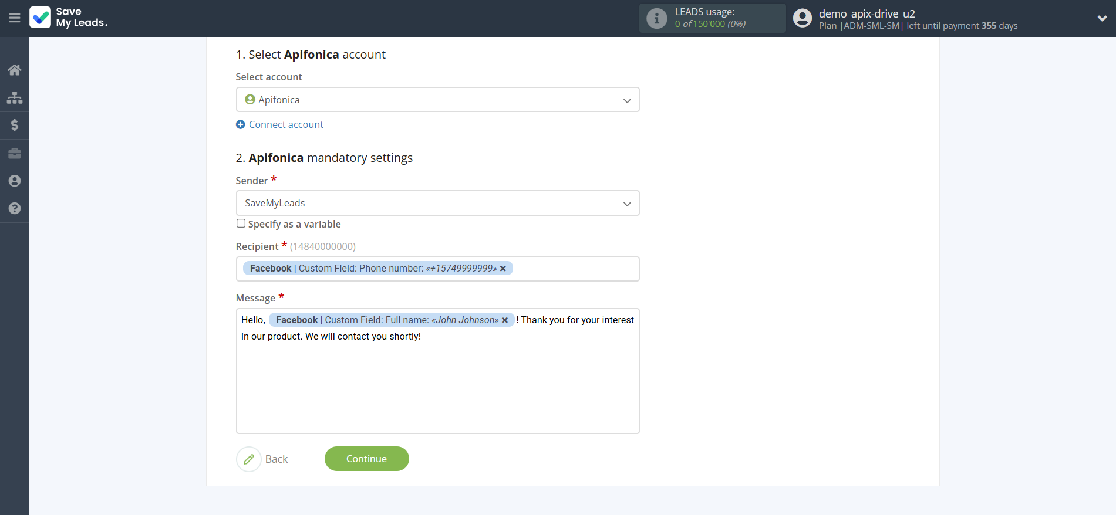Click the LEADS usage info icon

656,19
